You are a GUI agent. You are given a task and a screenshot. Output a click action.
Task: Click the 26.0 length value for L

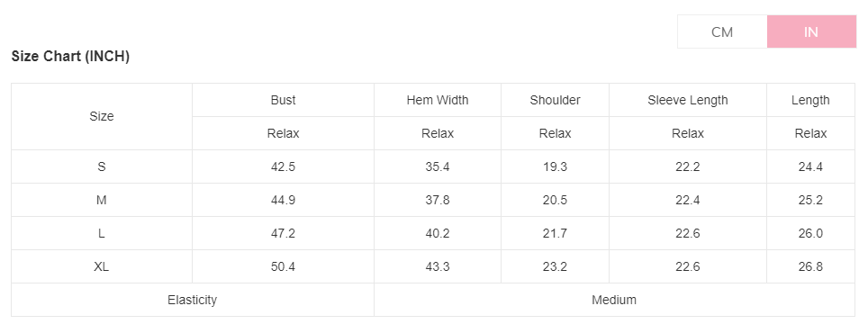pos(810,233)
